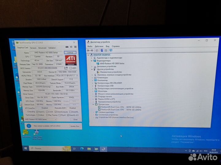Toggle the Vulkan checkbox
The height and width of the screenshot is (165, 221).
coord(38,115)
